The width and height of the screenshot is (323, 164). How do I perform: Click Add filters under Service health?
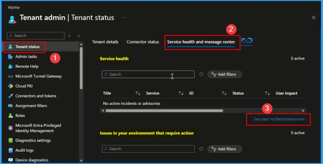(225, 74)
